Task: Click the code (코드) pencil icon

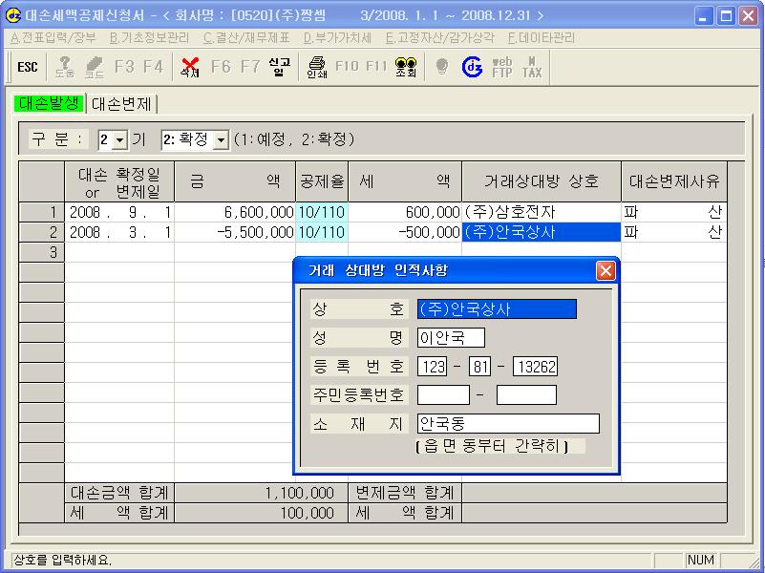Action: (x=95, y=67)
